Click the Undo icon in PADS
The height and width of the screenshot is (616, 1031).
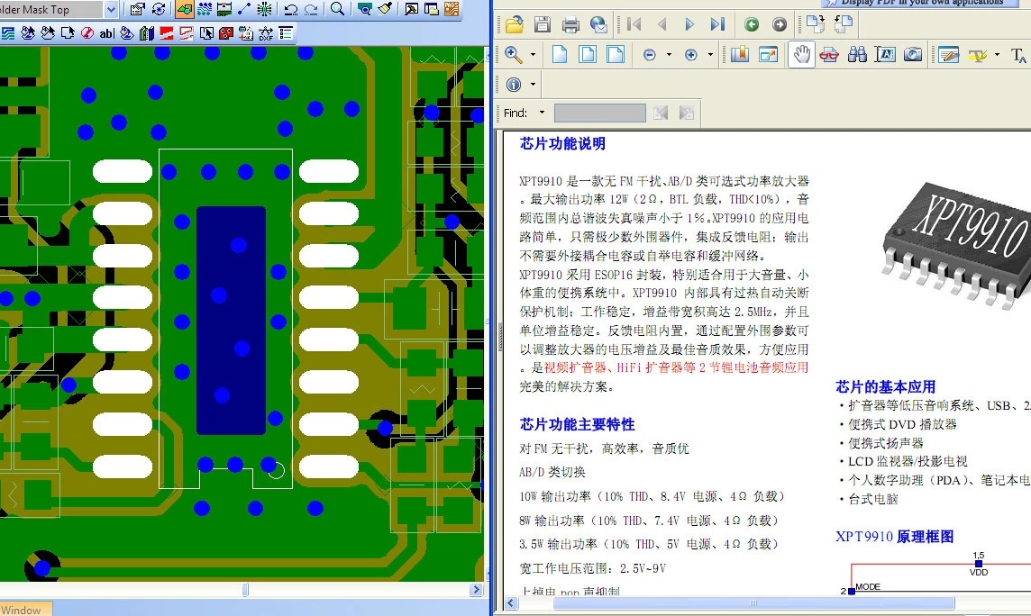point(290,9)
